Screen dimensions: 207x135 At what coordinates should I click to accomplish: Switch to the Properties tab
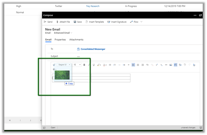click(60, 40)
